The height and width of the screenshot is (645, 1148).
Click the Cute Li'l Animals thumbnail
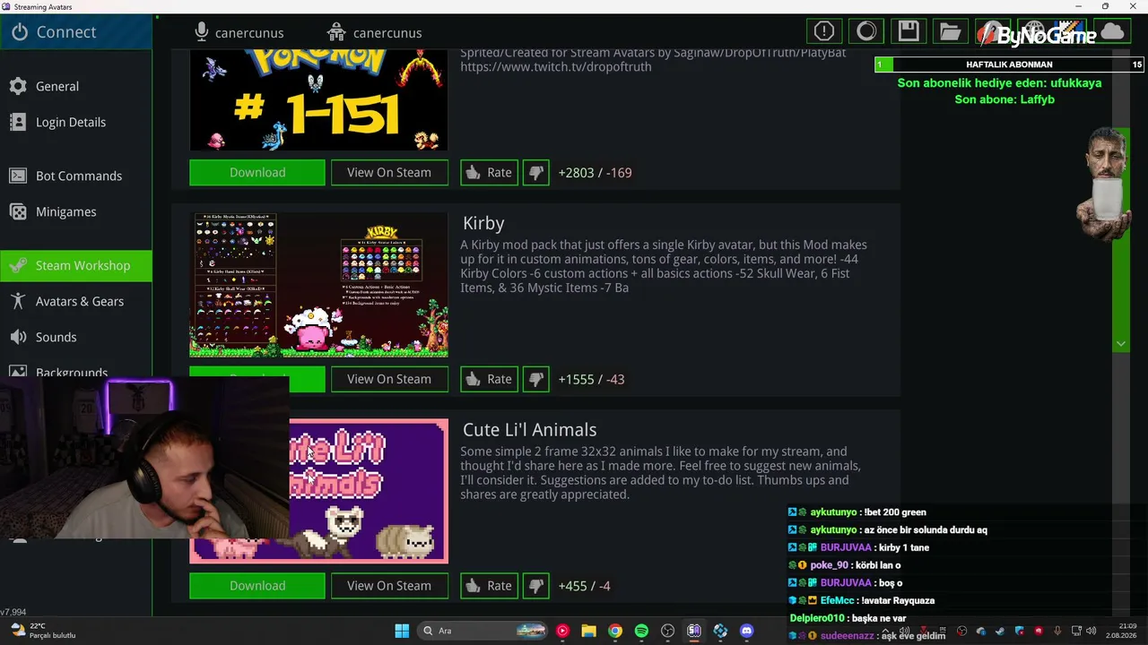pos(368,491)
